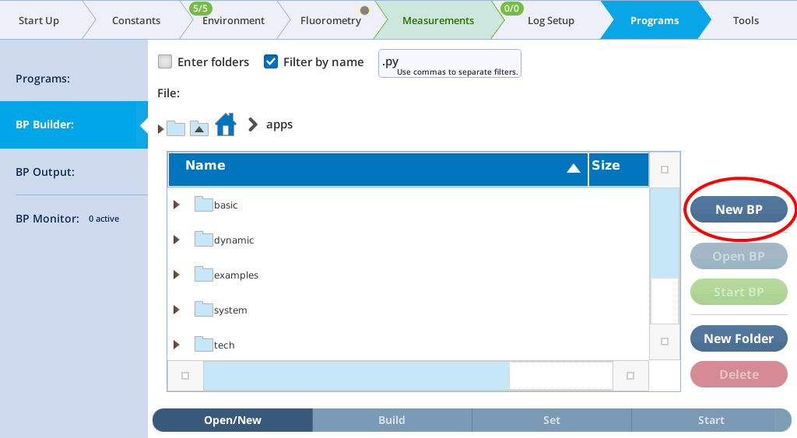Click the blue home folder icon
The width and height of the screenshot is (797, 438).
point(226,124)
